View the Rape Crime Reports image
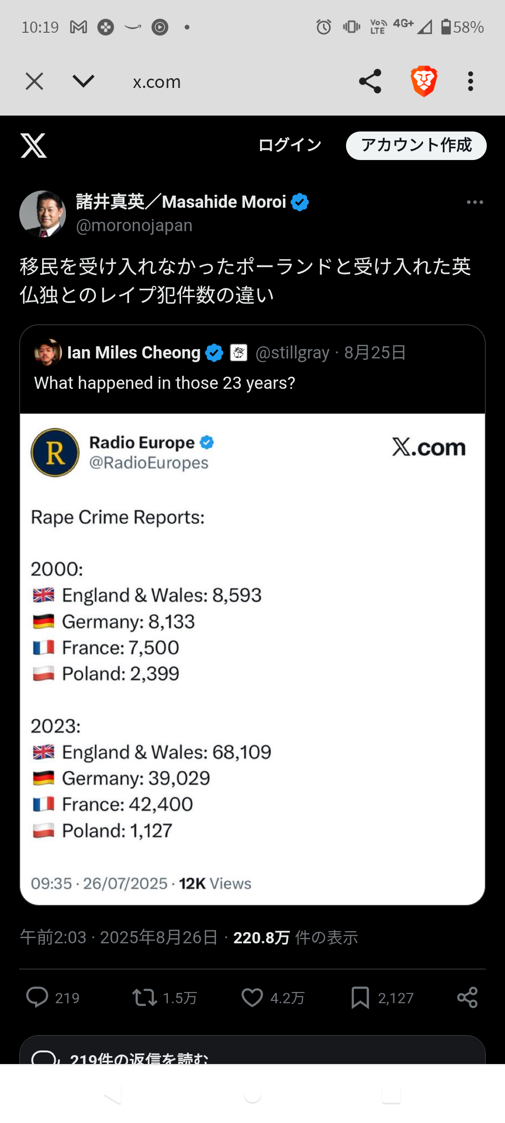This screenshot has width=505, height=1123. (252, 655)
